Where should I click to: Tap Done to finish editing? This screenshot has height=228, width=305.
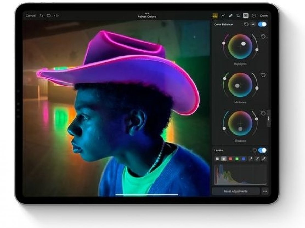[264, 16]
